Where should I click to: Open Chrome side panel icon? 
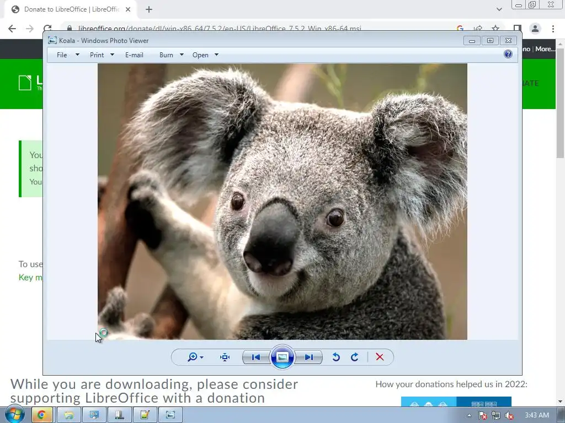518,29
